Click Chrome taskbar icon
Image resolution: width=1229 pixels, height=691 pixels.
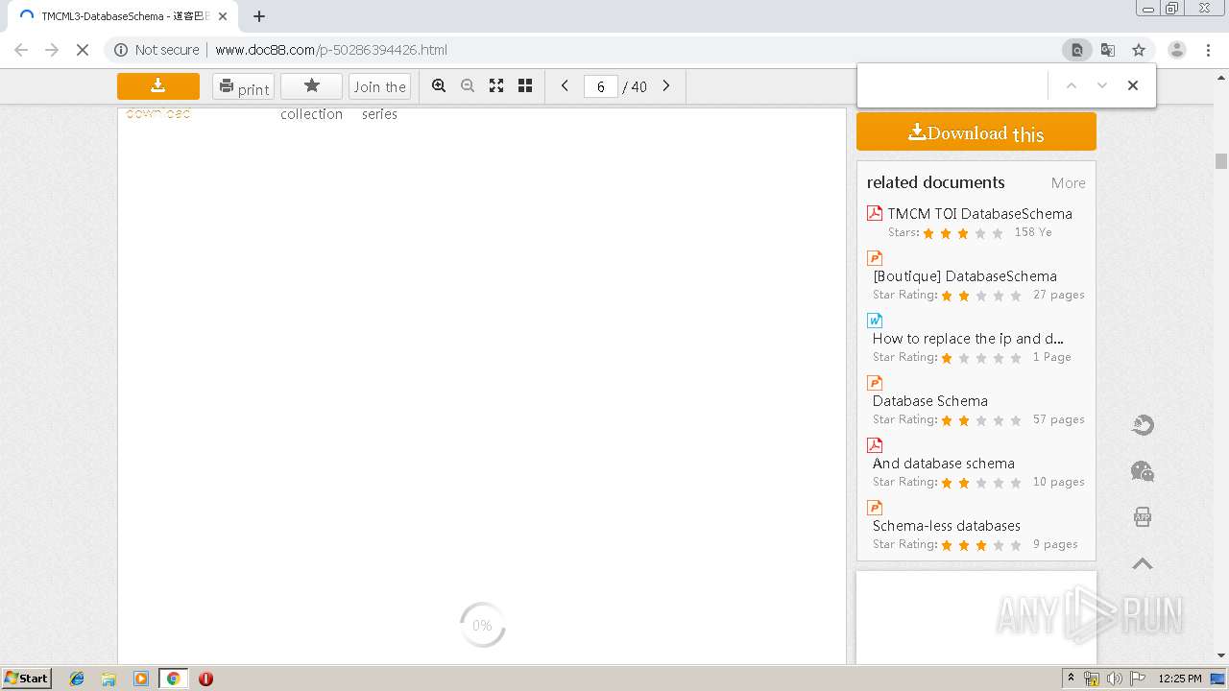[173, 679]
